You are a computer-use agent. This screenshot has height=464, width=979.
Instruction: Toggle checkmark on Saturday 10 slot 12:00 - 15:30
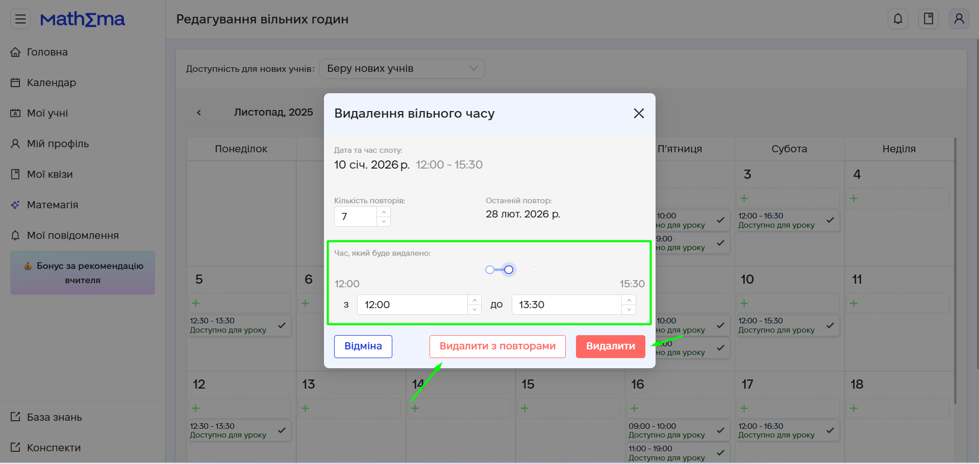pyautogui.click(x=830, y=325)
